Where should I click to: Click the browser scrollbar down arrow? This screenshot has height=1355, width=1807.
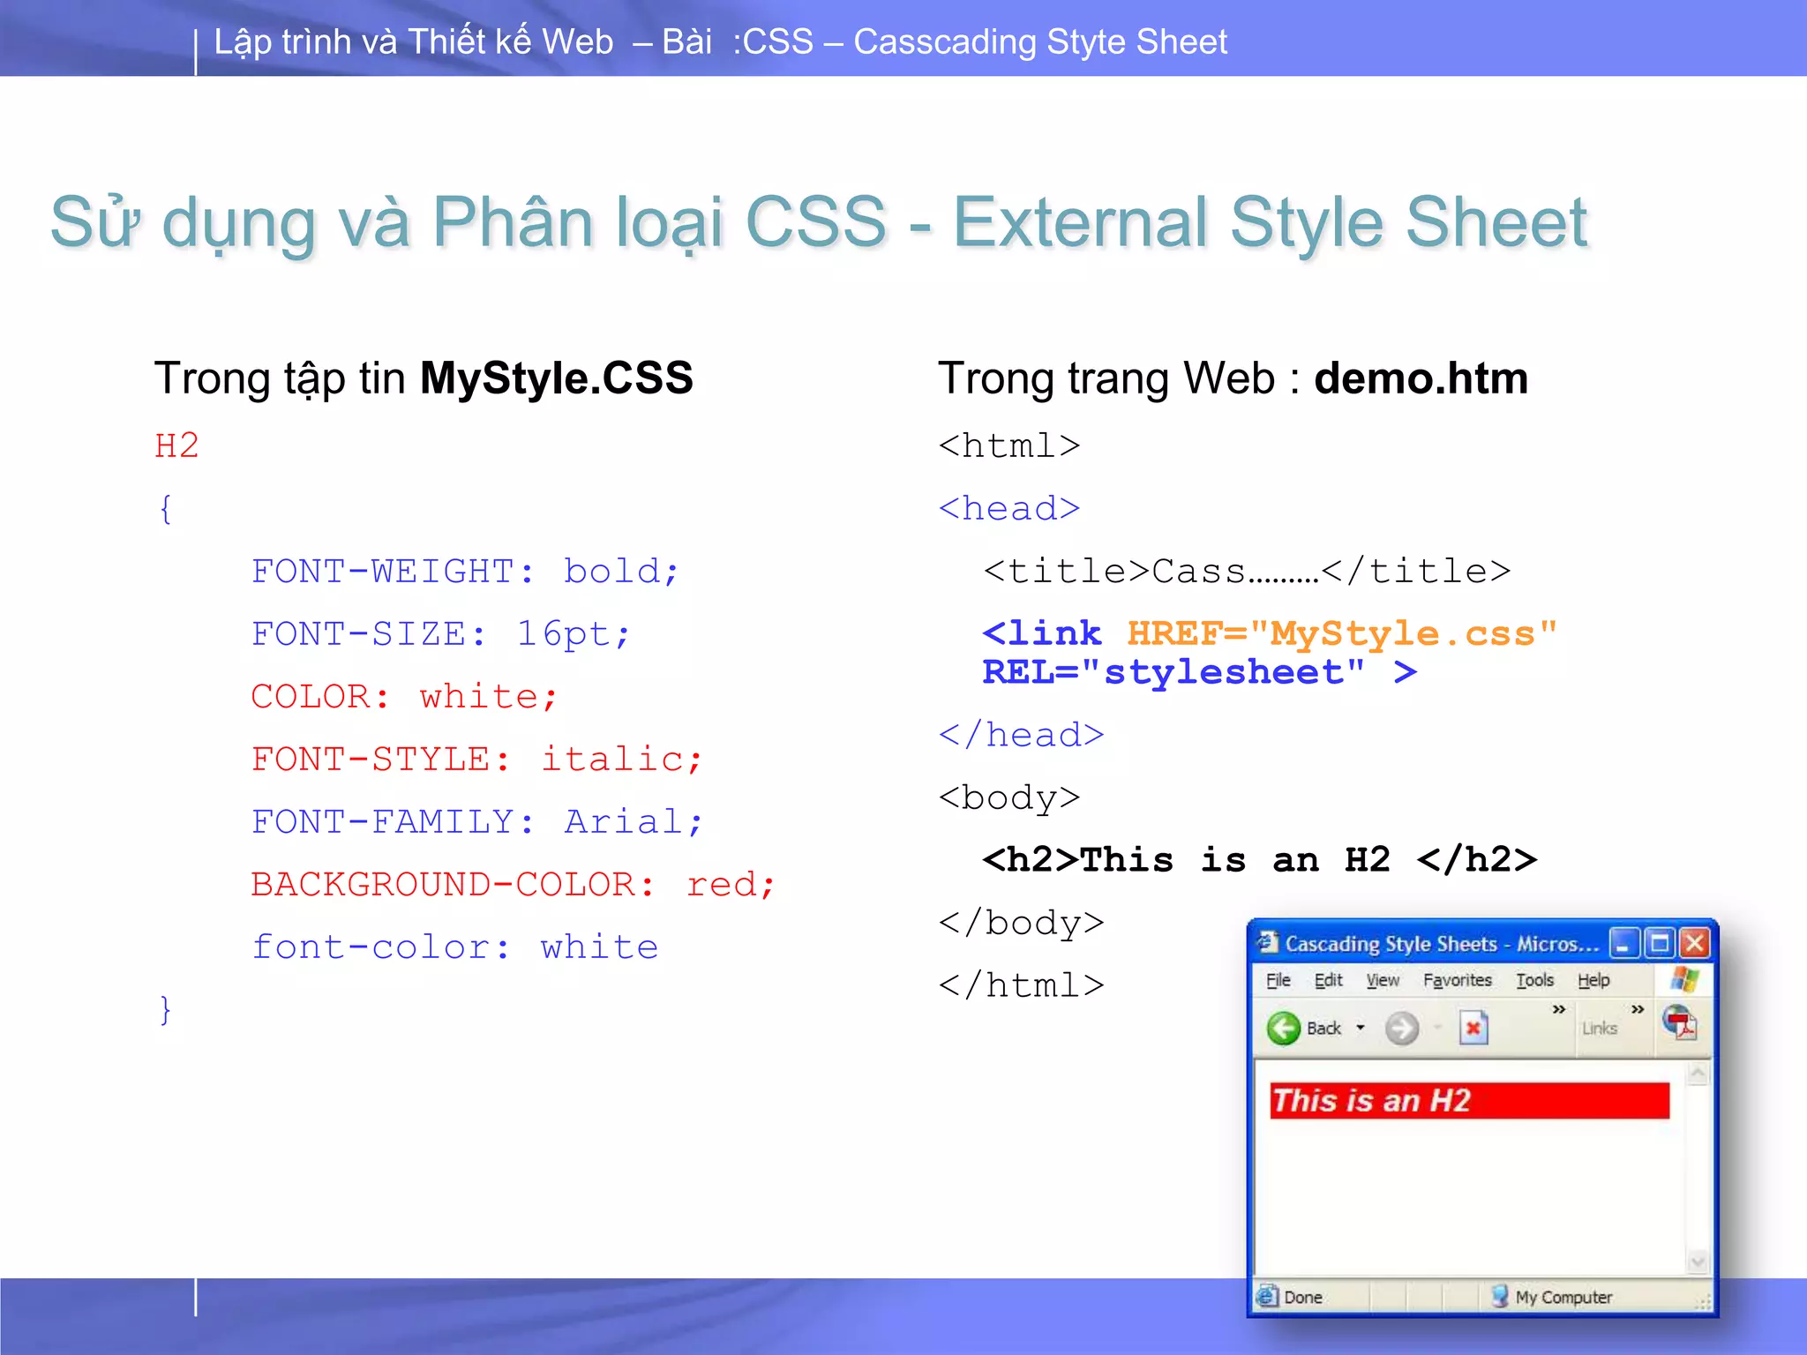[x=1698, y=1261]
